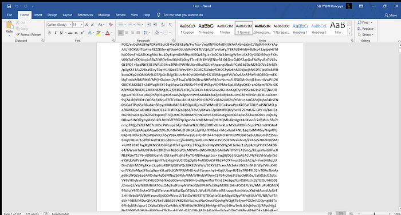Image resolution: width=401 pixels, height=215 pixels.
Task: Apply yellow text highlight color
Action: pyautogui.click(x=98, y=33)
